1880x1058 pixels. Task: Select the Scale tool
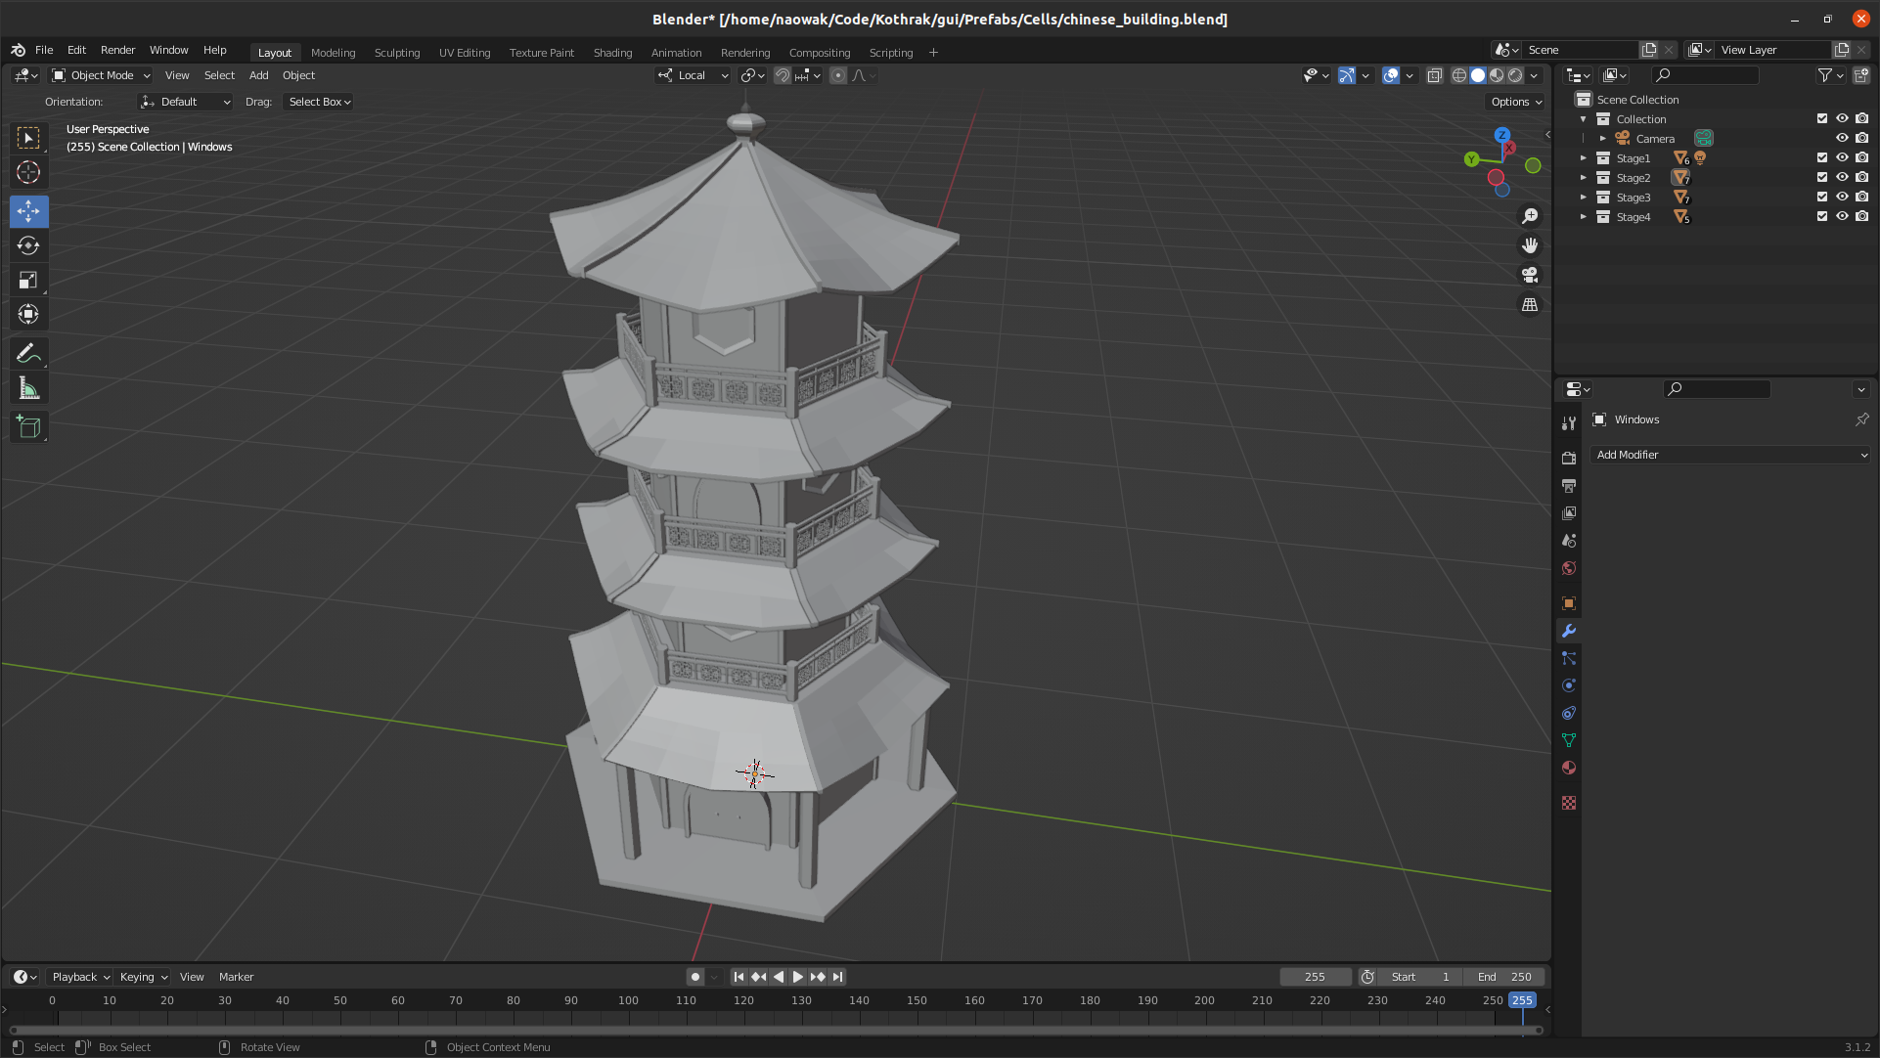coord(28,280)
